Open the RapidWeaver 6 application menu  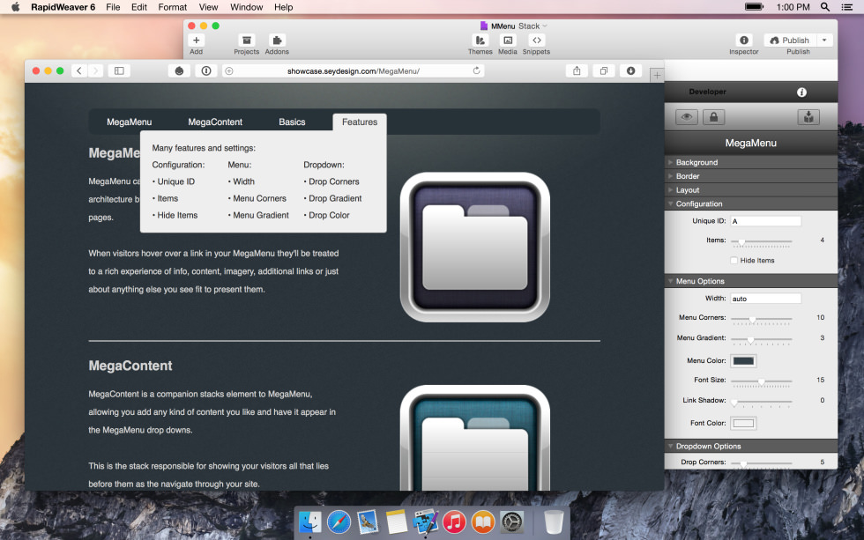[x=63, y=7]
